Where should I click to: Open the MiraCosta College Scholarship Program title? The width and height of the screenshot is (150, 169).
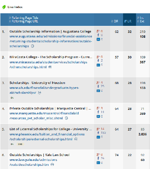[51, 57]
